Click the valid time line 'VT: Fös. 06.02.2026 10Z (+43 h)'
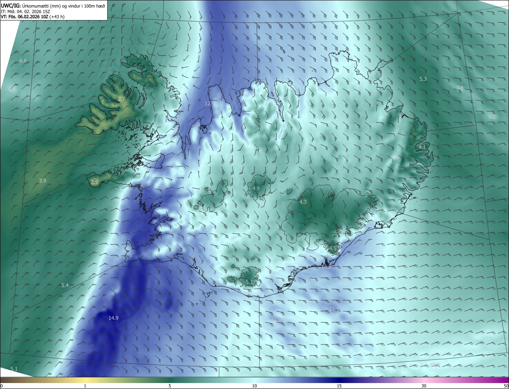This screenshot has width=509, height=389. point(33,17)
